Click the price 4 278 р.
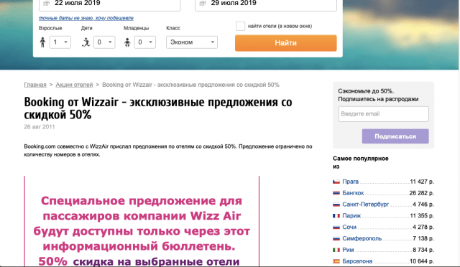Screen dimensions: 460x267 click(423, 227)
